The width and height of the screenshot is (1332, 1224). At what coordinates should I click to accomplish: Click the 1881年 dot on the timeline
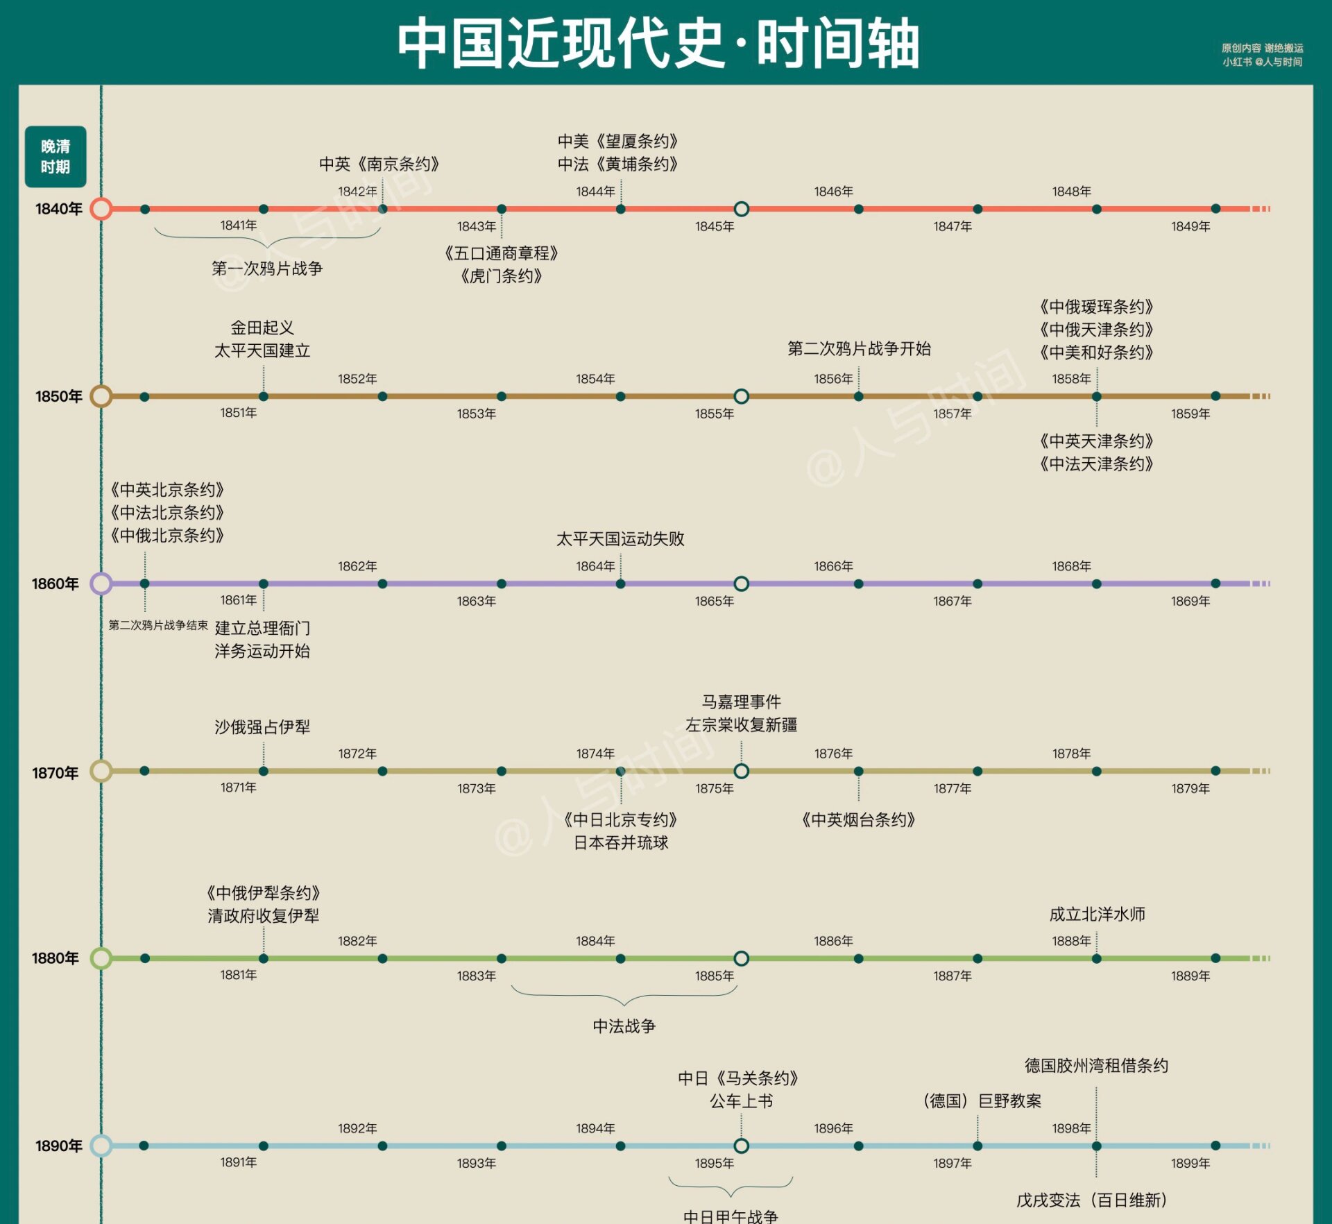264,958
